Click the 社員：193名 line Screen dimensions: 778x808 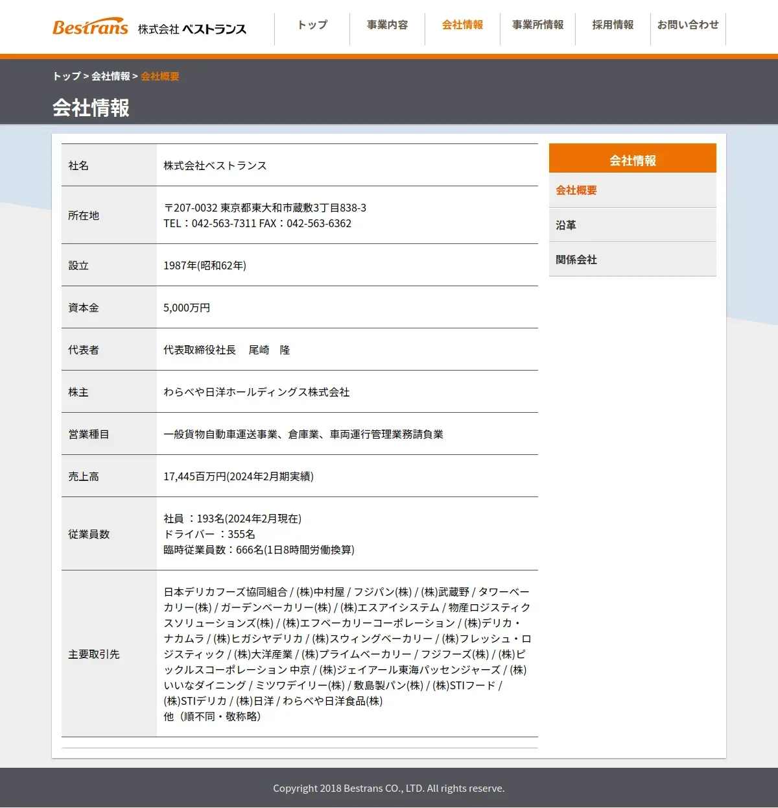click(232, 519)
